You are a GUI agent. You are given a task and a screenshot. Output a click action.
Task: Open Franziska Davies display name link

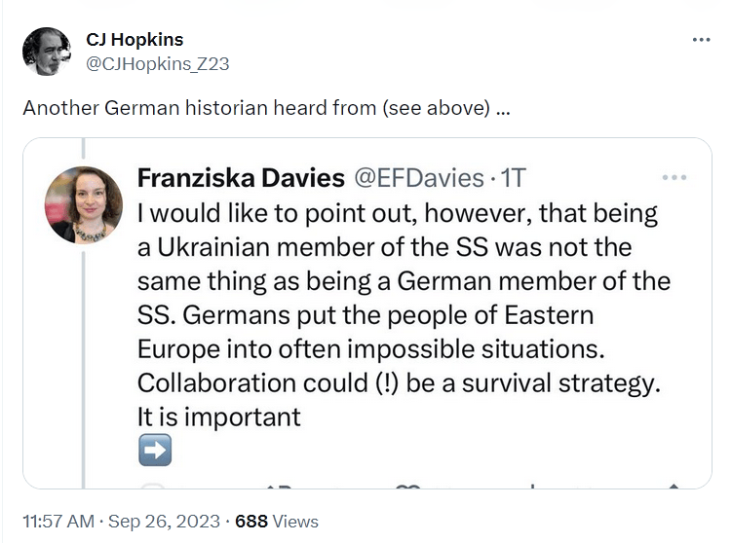click(240, 178)
